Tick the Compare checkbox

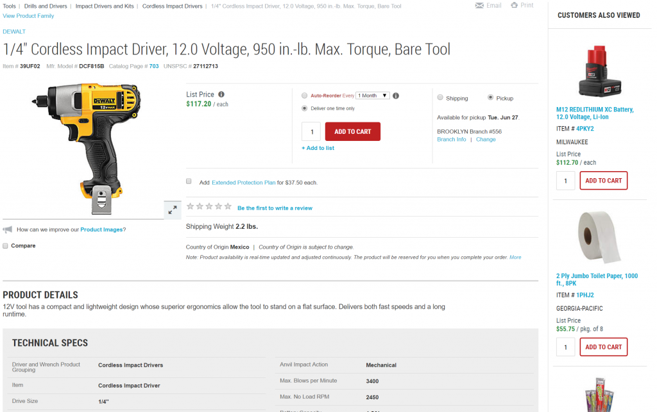[5, 246]
